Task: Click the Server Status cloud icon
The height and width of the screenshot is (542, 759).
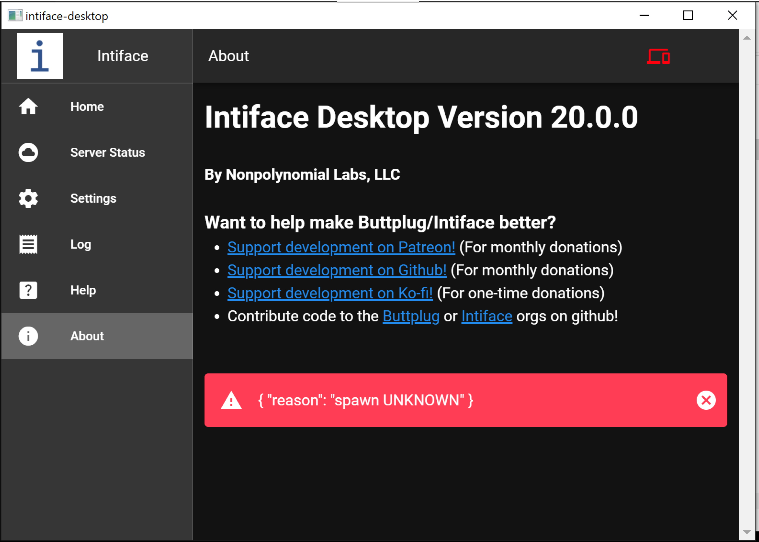Action: (x=28, y=153)
